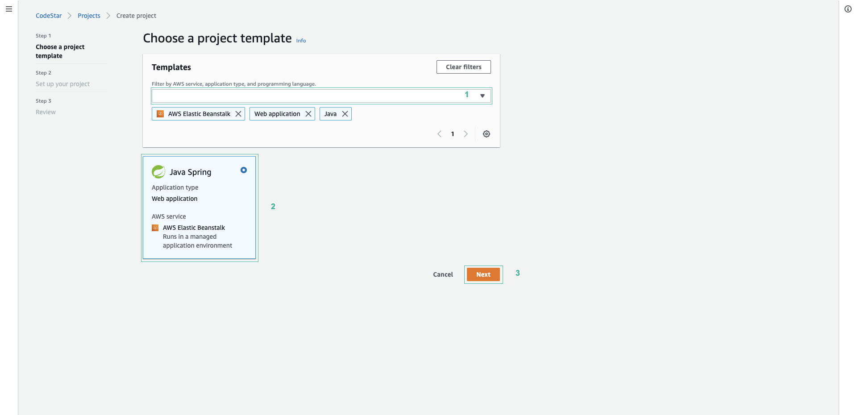Remove the AWS Elastic Beanstalk filter tag
Screen dimensions: 857x415
click(x=238, y=114)
